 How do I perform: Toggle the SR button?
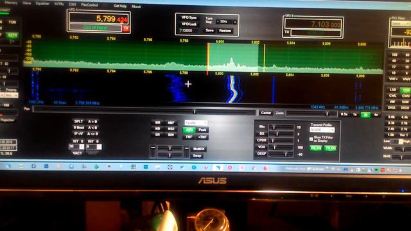click(x=157, y=135)
